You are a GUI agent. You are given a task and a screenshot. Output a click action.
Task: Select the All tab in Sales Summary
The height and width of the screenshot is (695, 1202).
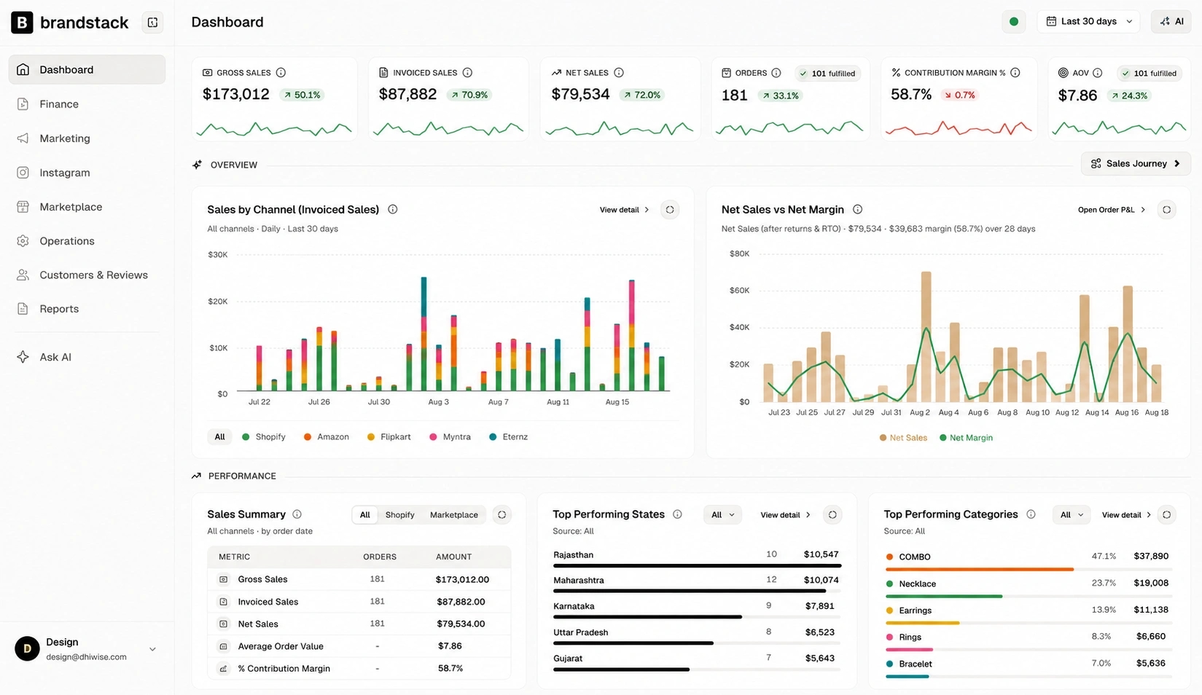(364, 514)
